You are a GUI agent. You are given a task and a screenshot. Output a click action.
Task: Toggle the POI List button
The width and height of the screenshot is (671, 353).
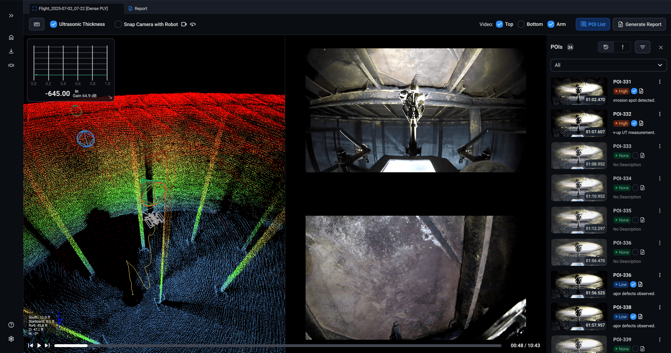593,24
